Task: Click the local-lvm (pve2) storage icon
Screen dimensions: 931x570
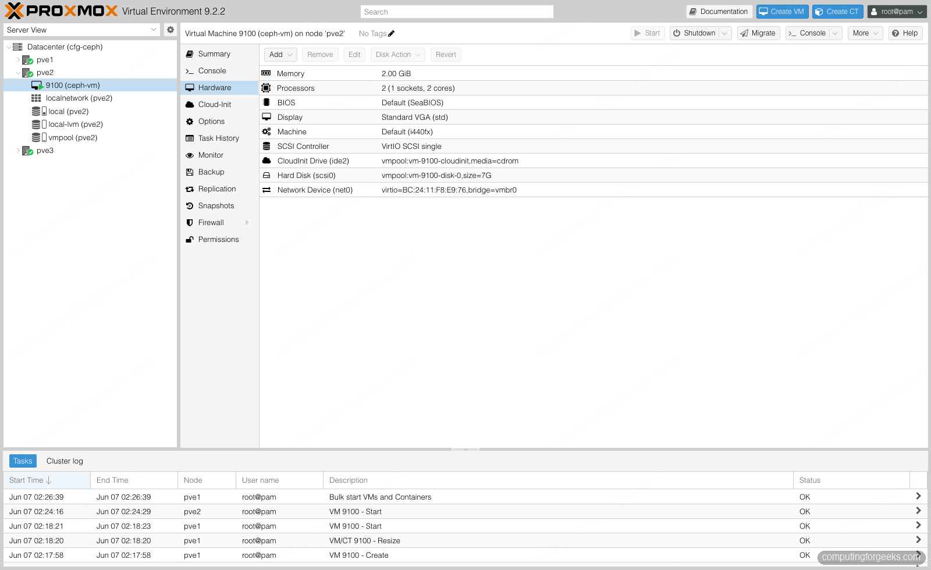Action: click(38, 124)
